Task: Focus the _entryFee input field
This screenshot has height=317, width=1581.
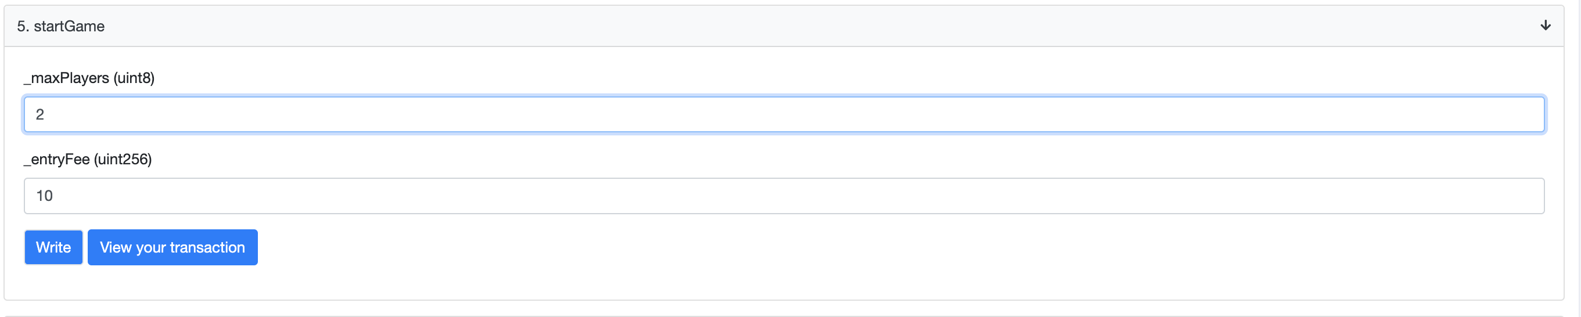Action: 783,196
